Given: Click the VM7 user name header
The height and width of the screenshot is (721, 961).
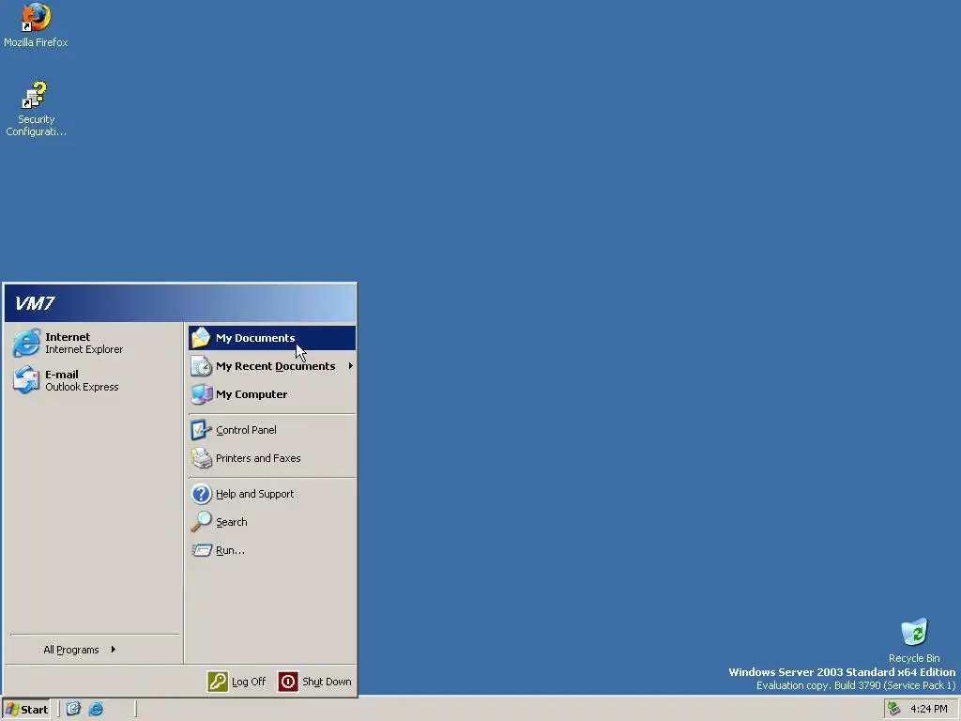Looking at the screenshot, I should coord(35,303).
